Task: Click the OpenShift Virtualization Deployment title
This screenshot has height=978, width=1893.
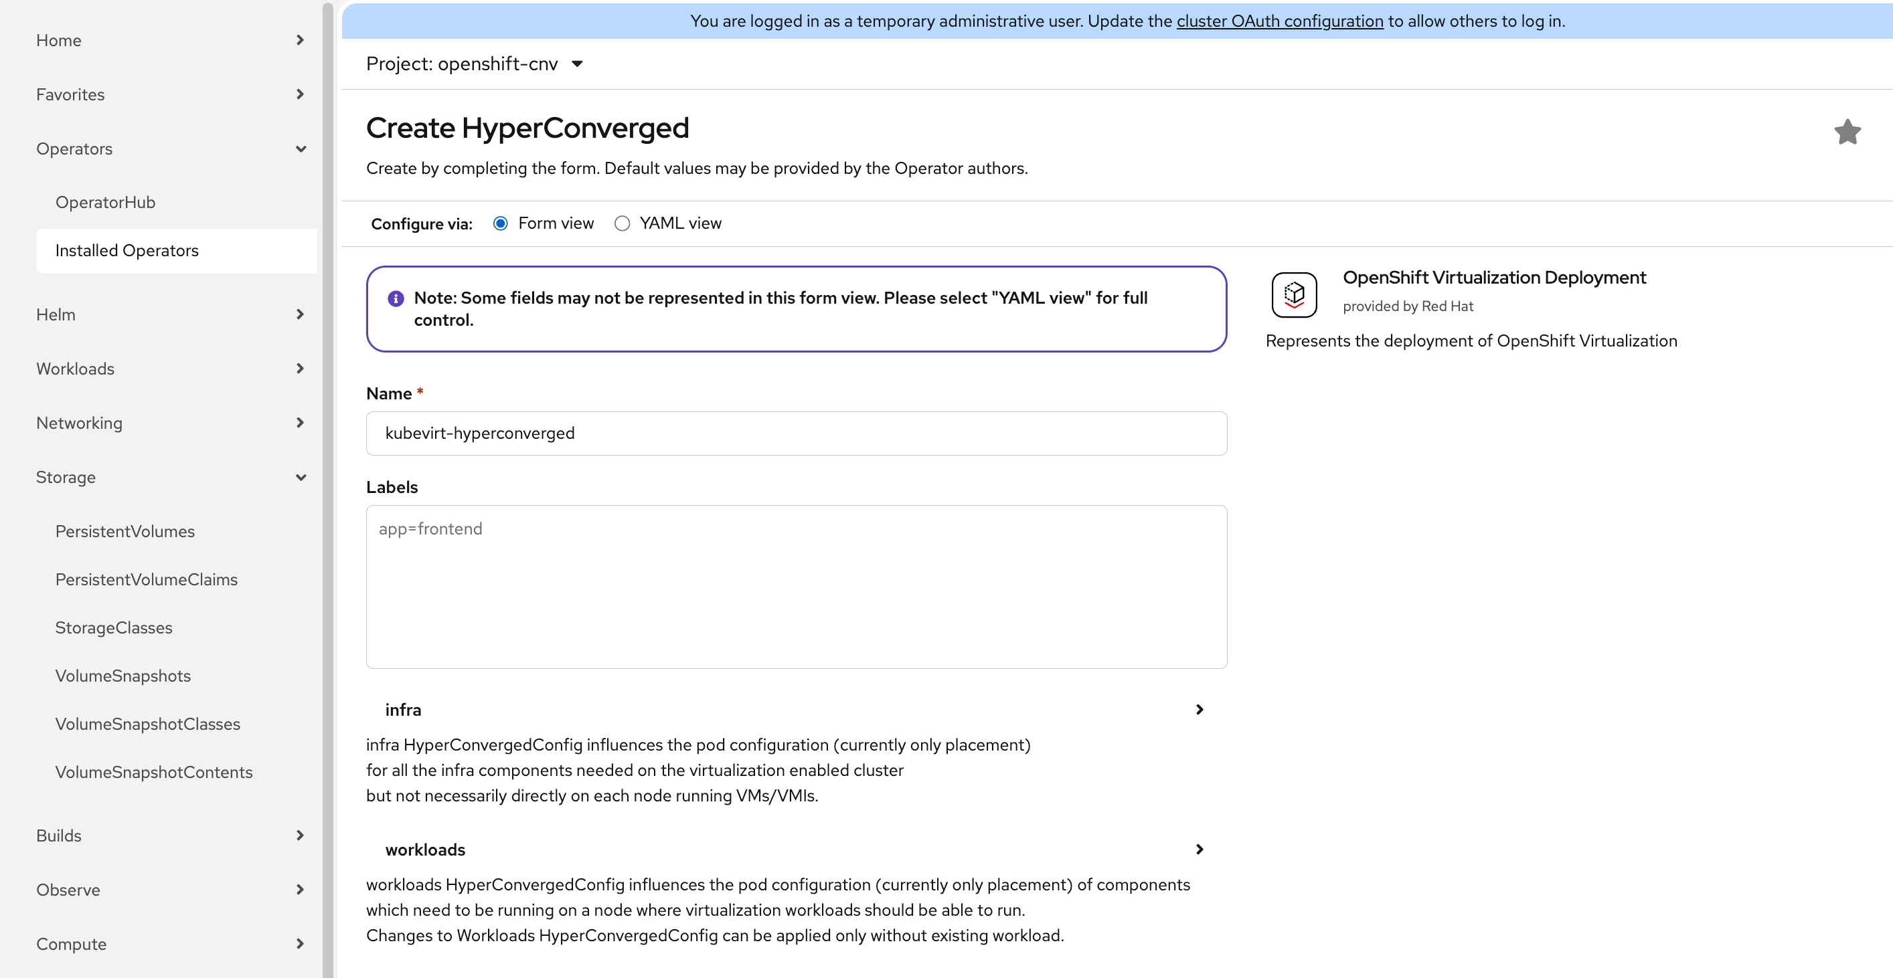Action: click(x=1494, y=278)
